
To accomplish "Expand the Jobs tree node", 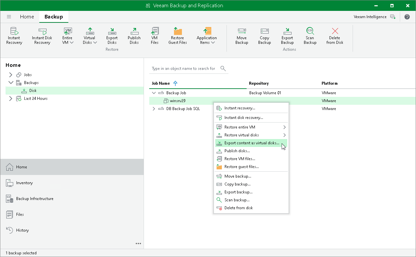I will point(11,75).
